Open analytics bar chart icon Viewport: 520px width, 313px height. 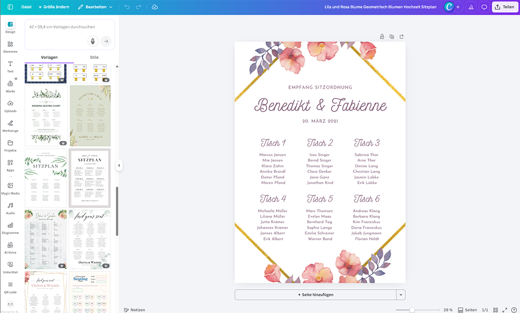(471, 7)
